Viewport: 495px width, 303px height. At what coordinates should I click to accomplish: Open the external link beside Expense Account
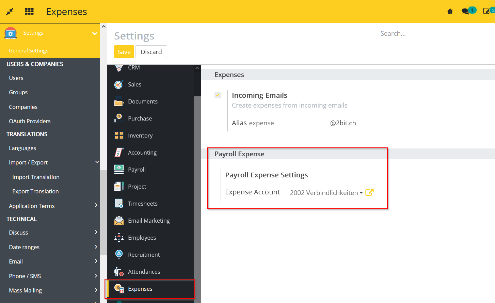(x=369, y=192)
